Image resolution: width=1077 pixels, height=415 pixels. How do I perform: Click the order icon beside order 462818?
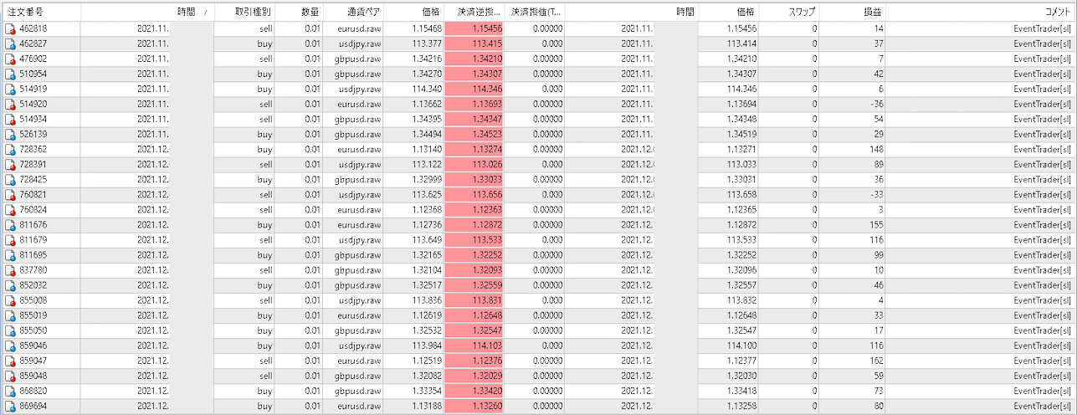point(10,29)
